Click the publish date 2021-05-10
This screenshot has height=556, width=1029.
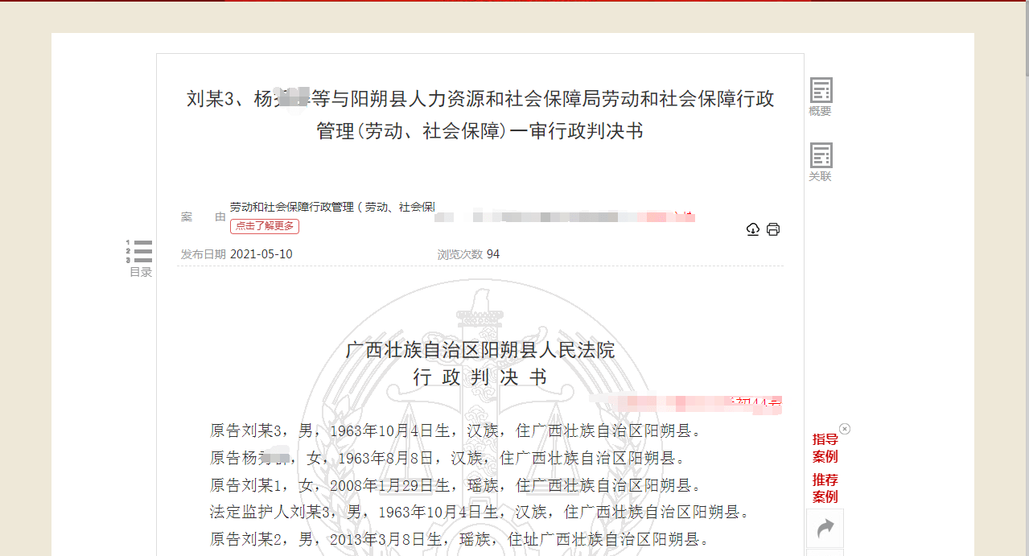pos(261,254)
